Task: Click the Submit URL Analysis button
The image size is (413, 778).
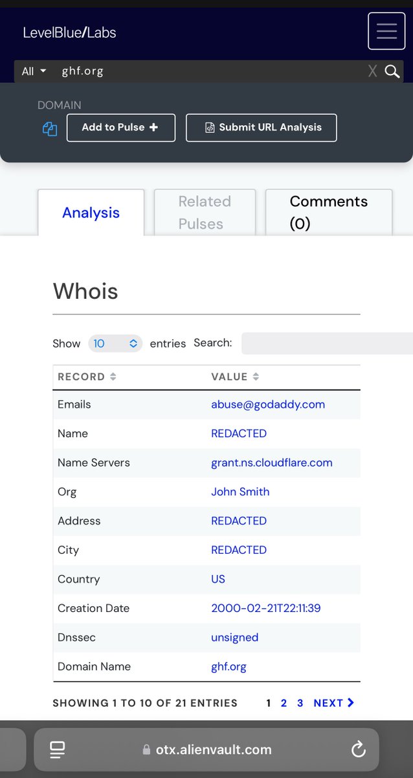Action: click(x=262, y=128)
